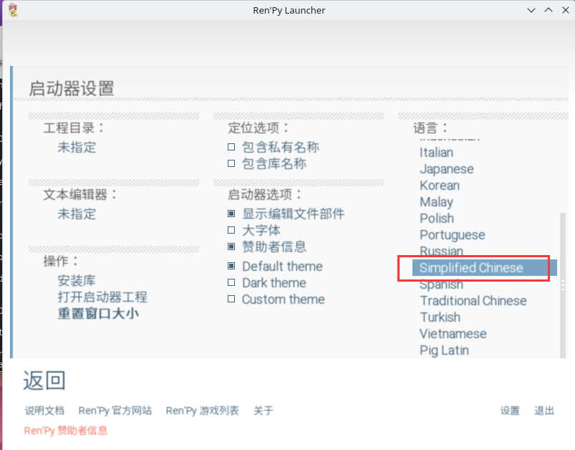
Task: Choose Pig Latin language
Action: (x=444, y=350)
